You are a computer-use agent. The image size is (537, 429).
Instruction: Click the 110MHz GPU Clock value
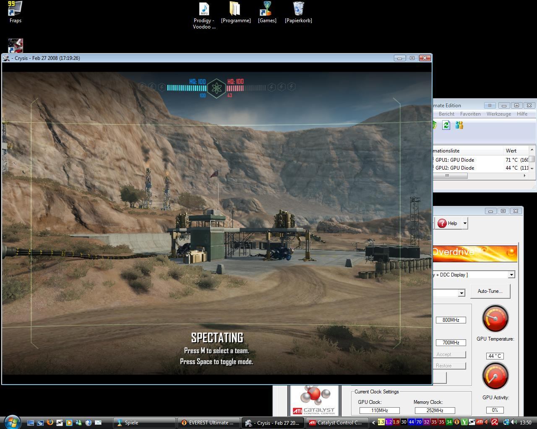pyautogui.click(x=379, y=411)
